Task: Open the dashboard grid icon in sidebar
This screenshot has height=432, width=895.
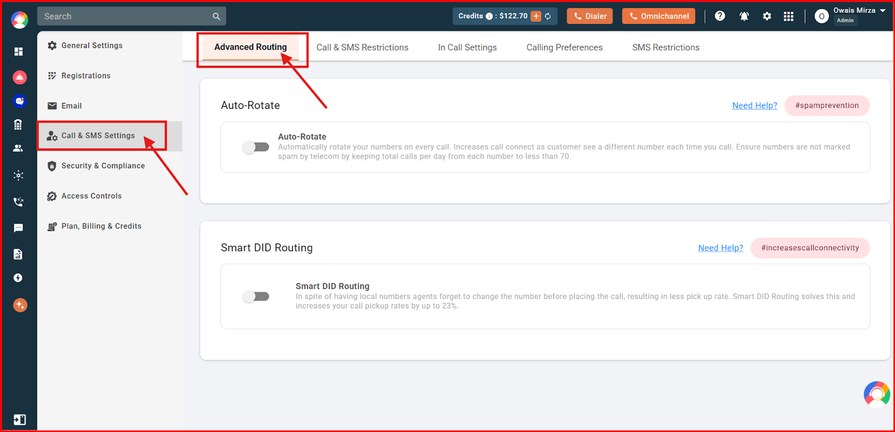Action: click(x=18, y=51)
